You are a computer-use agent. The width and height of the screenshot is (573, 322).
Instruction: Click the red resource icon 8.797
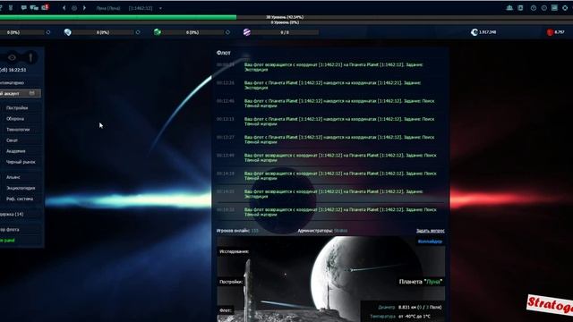click(x=550, y=32)
